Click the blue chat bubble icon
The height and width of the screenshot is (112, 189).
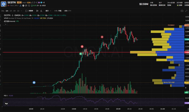41,2
